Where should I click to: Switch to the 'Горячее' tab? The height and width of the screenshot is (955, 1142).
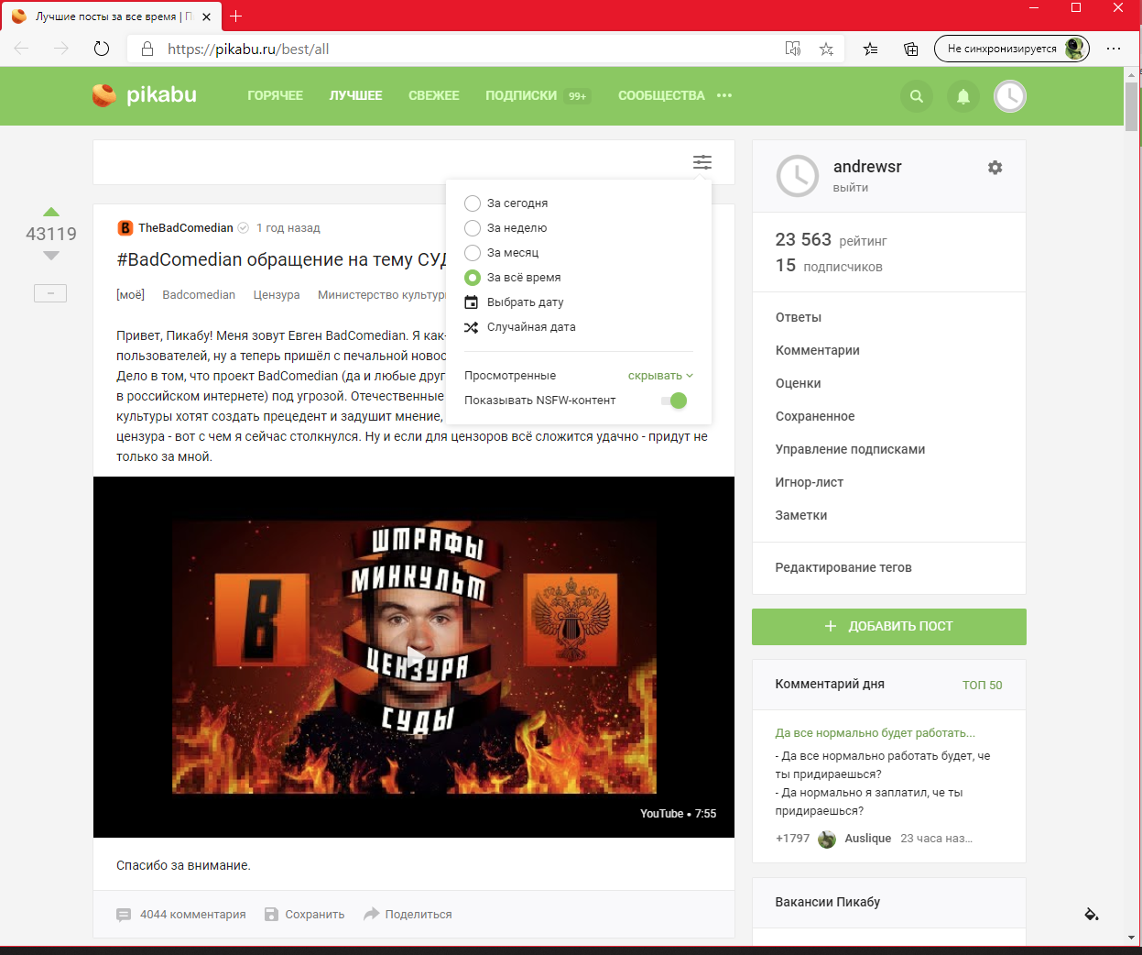tap(275, 95)
